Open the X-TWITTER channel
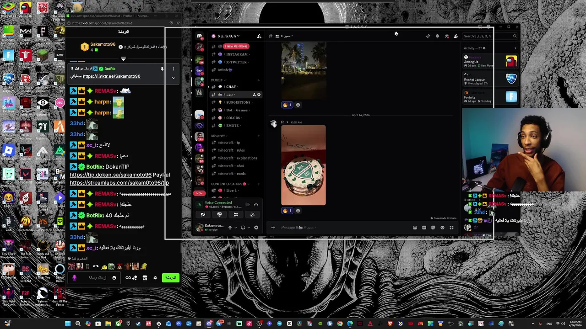This screenshot has width=586, height=329. pyautogui.click(x=236, y=62)
